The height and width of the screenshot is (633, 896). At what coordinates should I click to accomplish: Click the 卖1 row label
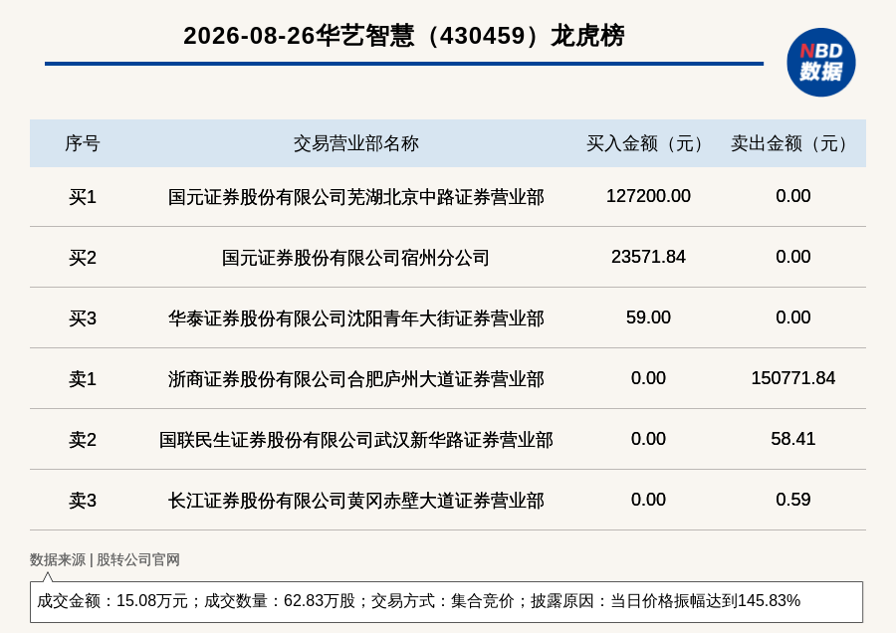point(83,379)
